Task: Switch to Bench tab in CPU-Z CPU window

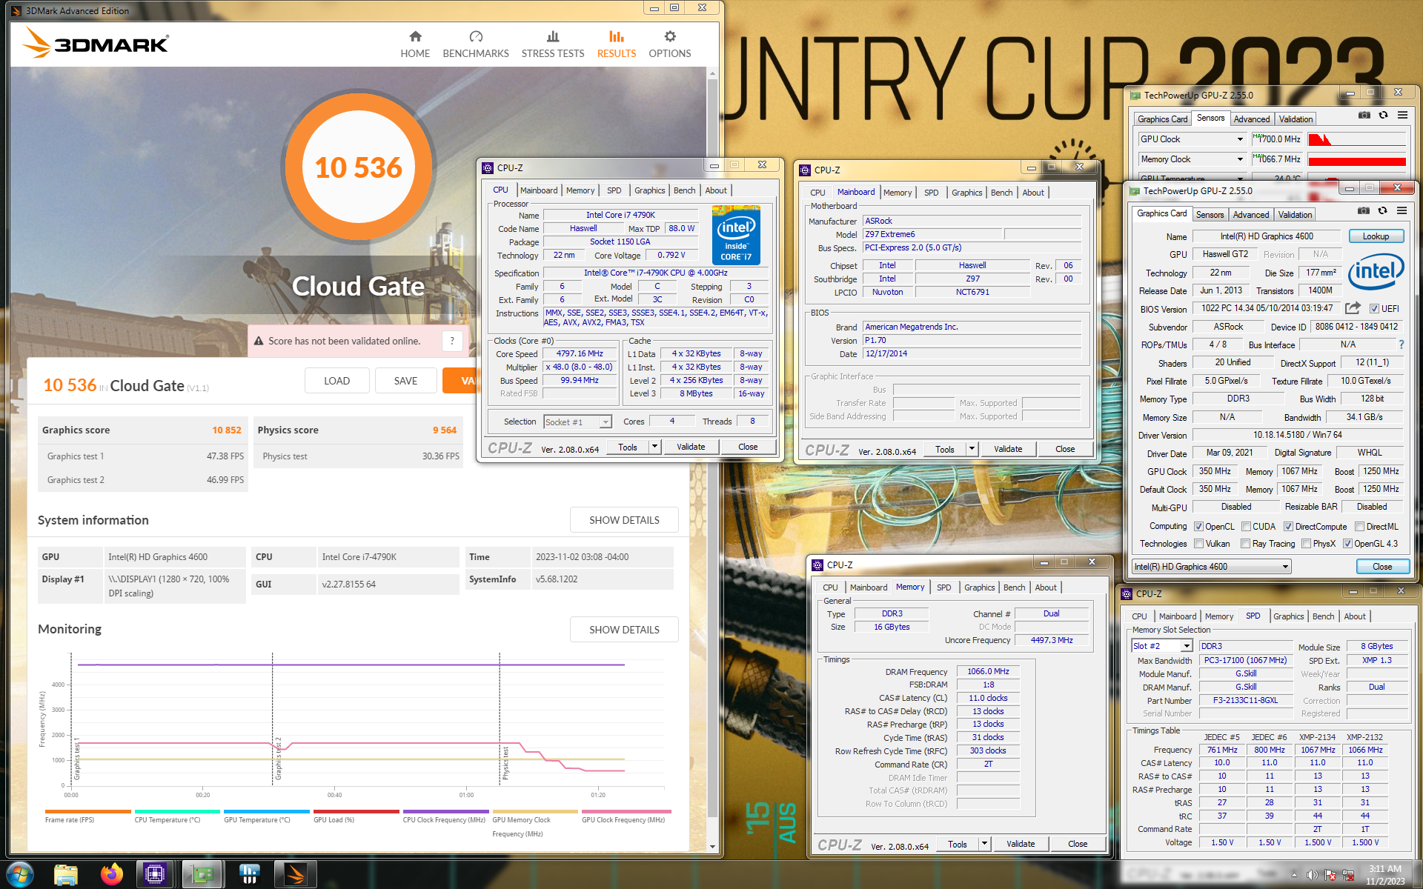Action: (684, 190)
